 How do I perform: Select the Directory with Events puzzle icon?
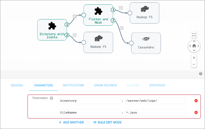pyautogui.click(x=52, y=25)
